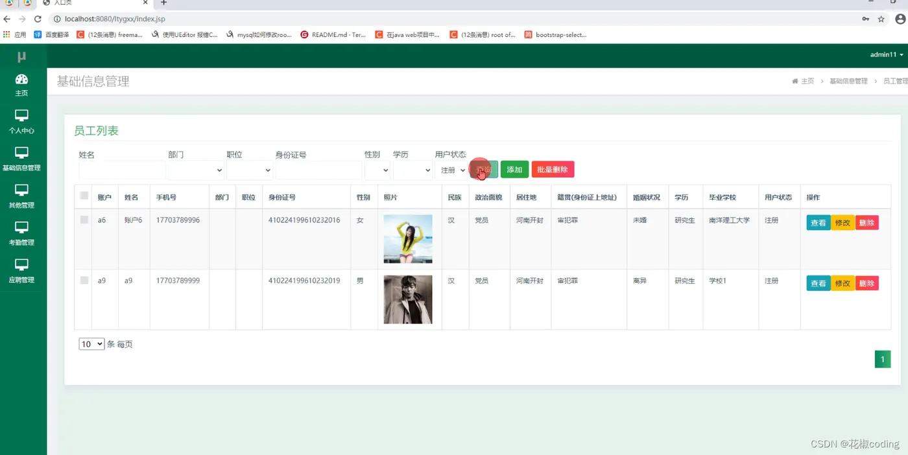
Task: Click the 基础信息管理 breadcrumb link
Action: [x=848, y=82]
